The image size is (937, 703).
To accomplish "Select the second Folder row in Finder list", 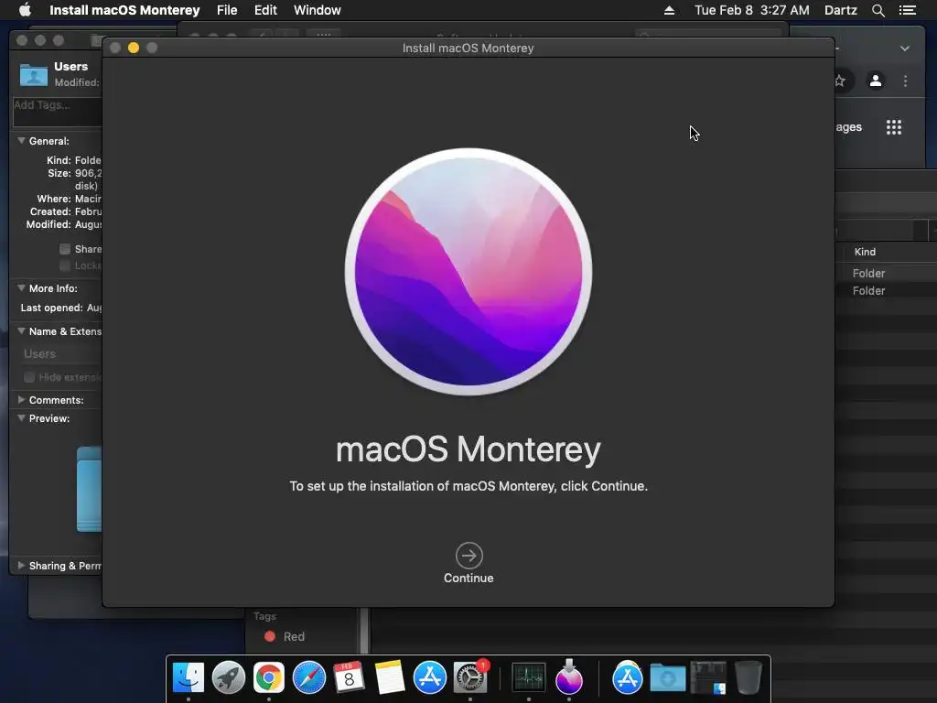I will click(x=886, y=290).
